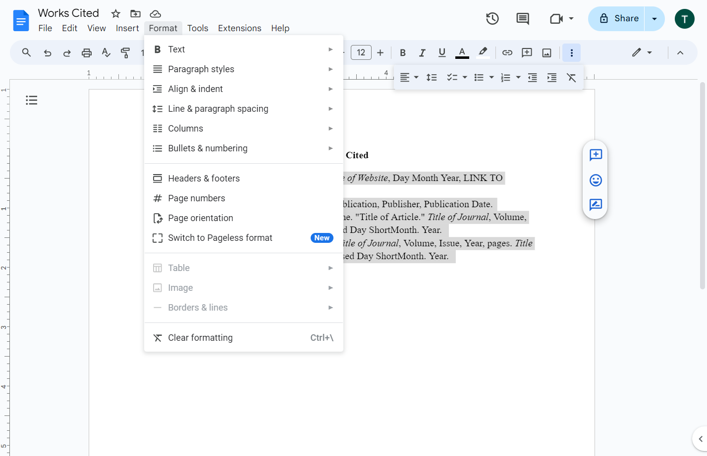The height and width of the screenshot is (456, 707).
Task: Clear formatting icon in overflow toolbar
Action: coord(571,78)
